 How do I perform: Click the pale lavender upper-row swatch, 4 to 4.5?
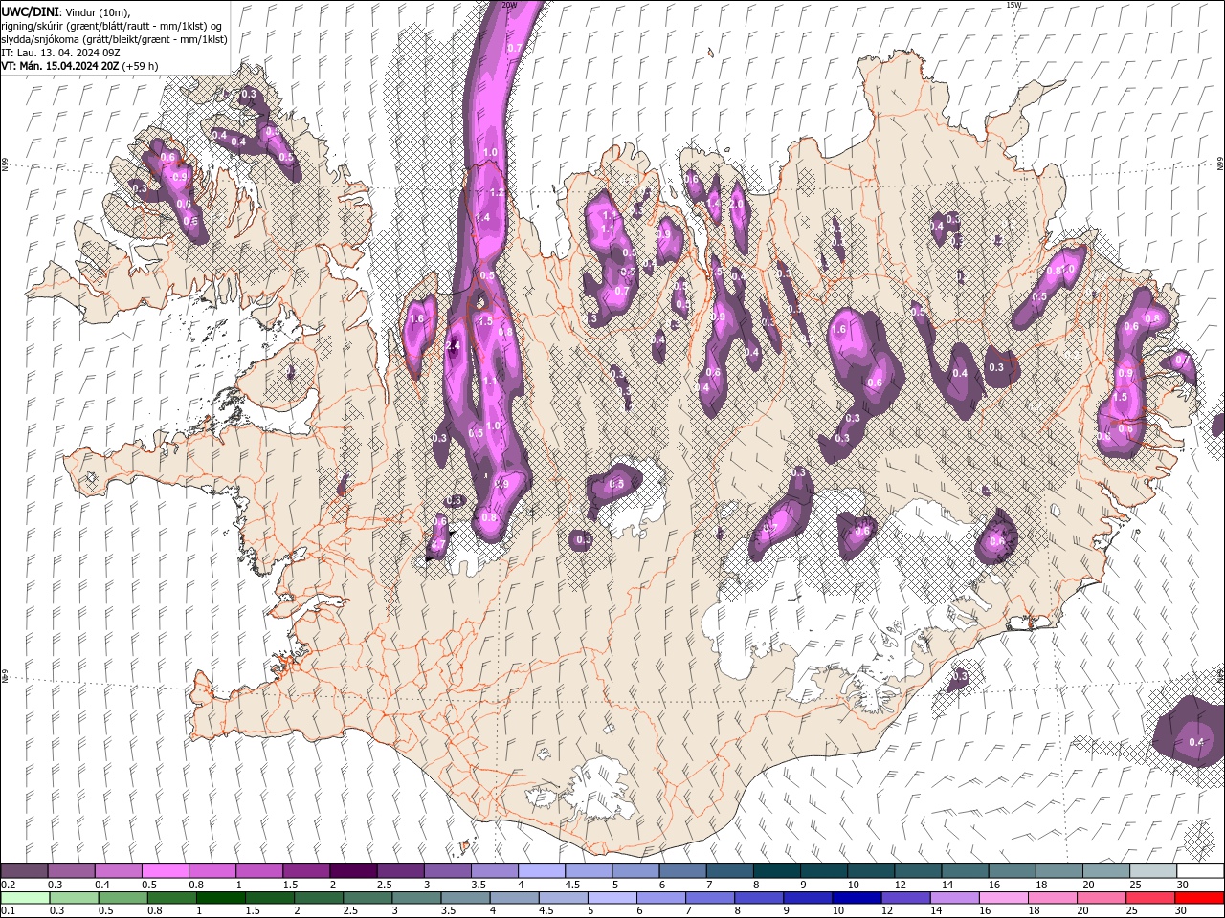click(x=541, y=871)
